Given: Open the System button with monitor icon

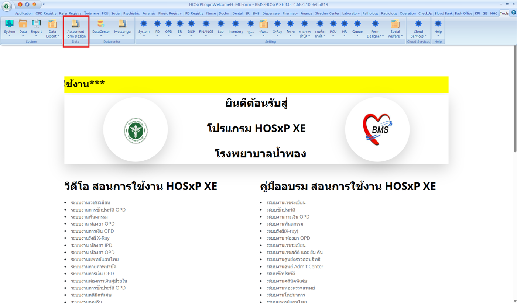Looking at the screenshot, I should pos(10,29).
